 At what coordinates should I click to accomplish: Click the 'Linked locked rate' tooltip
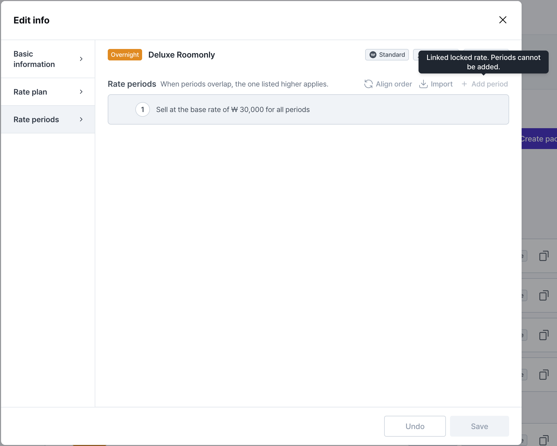[483, 62]
